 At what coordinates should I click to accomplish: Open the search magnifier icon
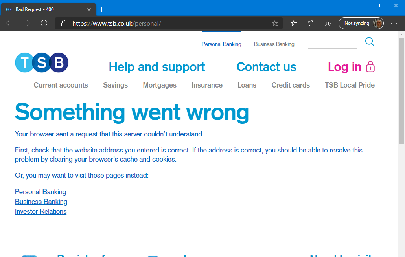click(x=370, y=42)
